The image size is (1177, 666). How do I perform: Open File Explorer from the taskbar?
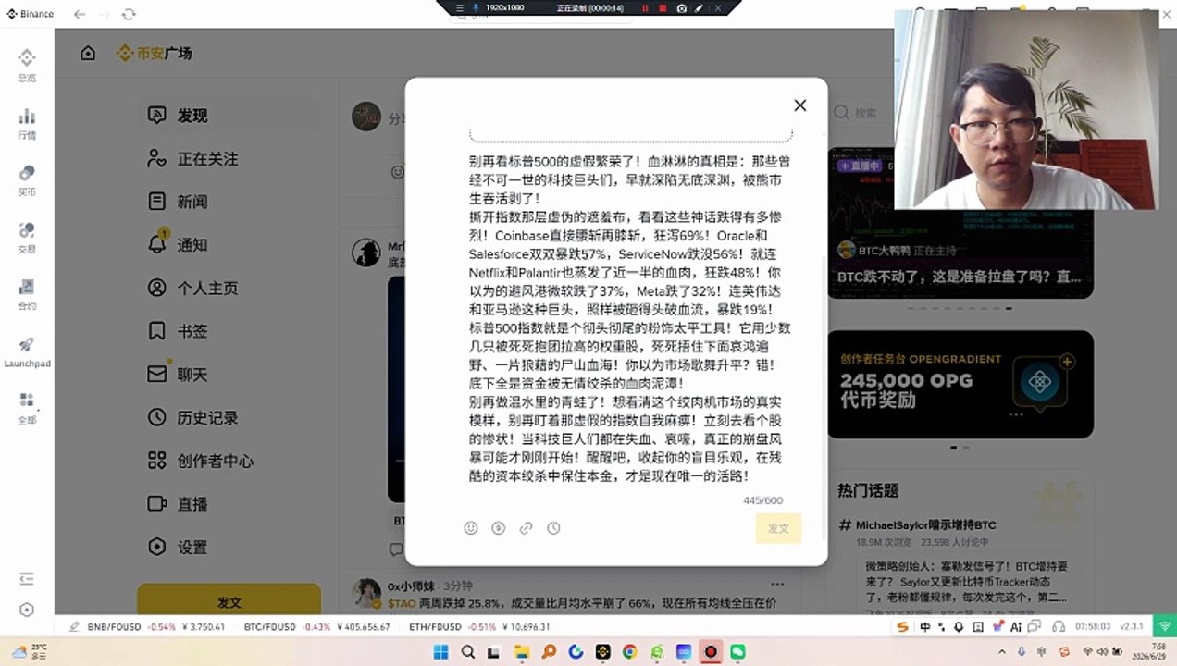pyautogui.click(x=522, y=652)
